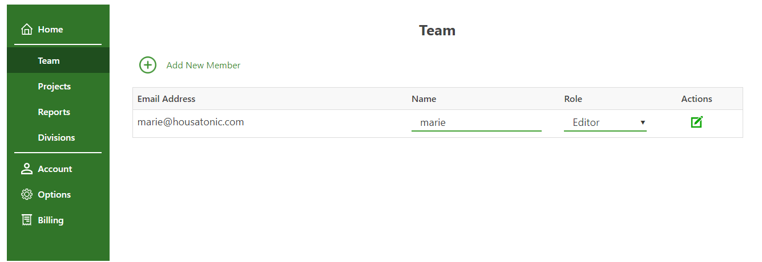Screen dimensions: 762x262
Task: Open the Divisions sidebar item
Action: coord(56,137)
